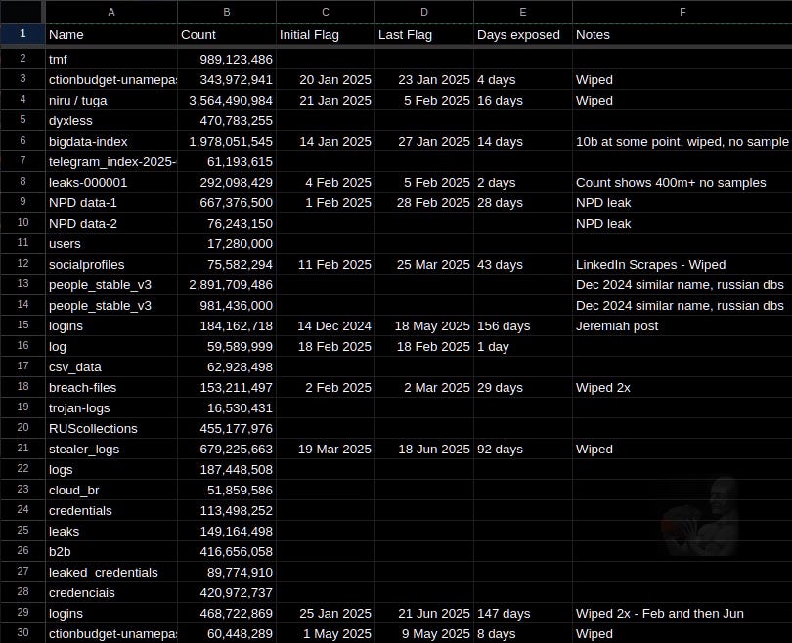792x643 pixels.
Task: Select the column F header
Action: point(682,12)
